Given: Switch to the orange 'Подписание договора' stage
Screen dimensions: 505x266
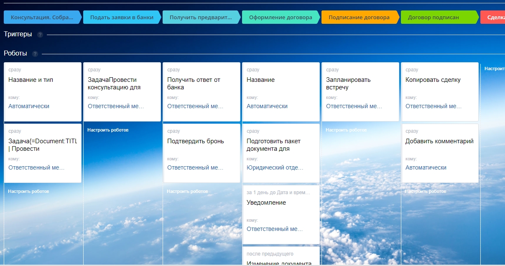Looking at the screenshot, I should point(359,18).
